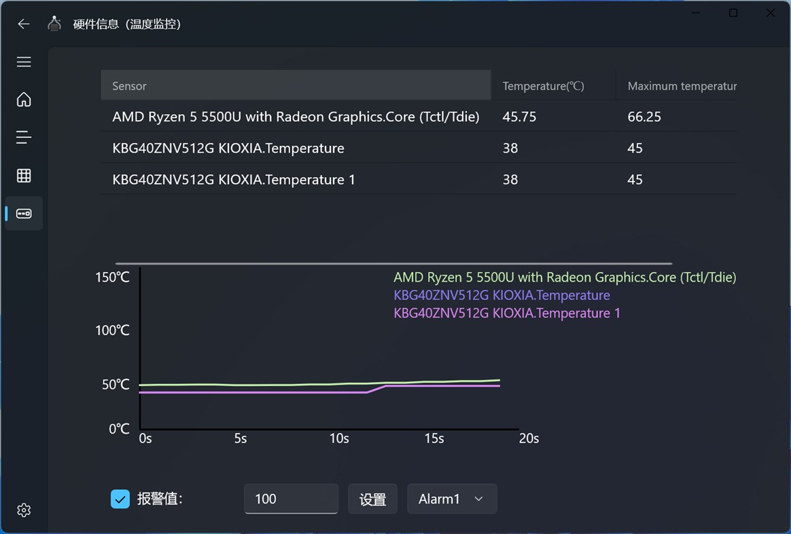Click the KIOXIA.Temperature 1 pink legend label
The image size is (791, 534).
point(507,313)
